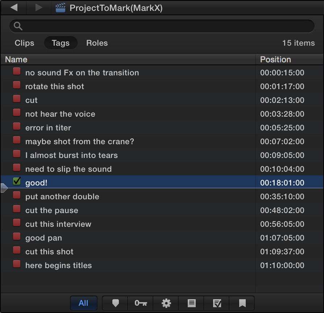Filter analysis keywords with gear icon
Viewport: 324px width, 313px height.
tap(166, 303)
